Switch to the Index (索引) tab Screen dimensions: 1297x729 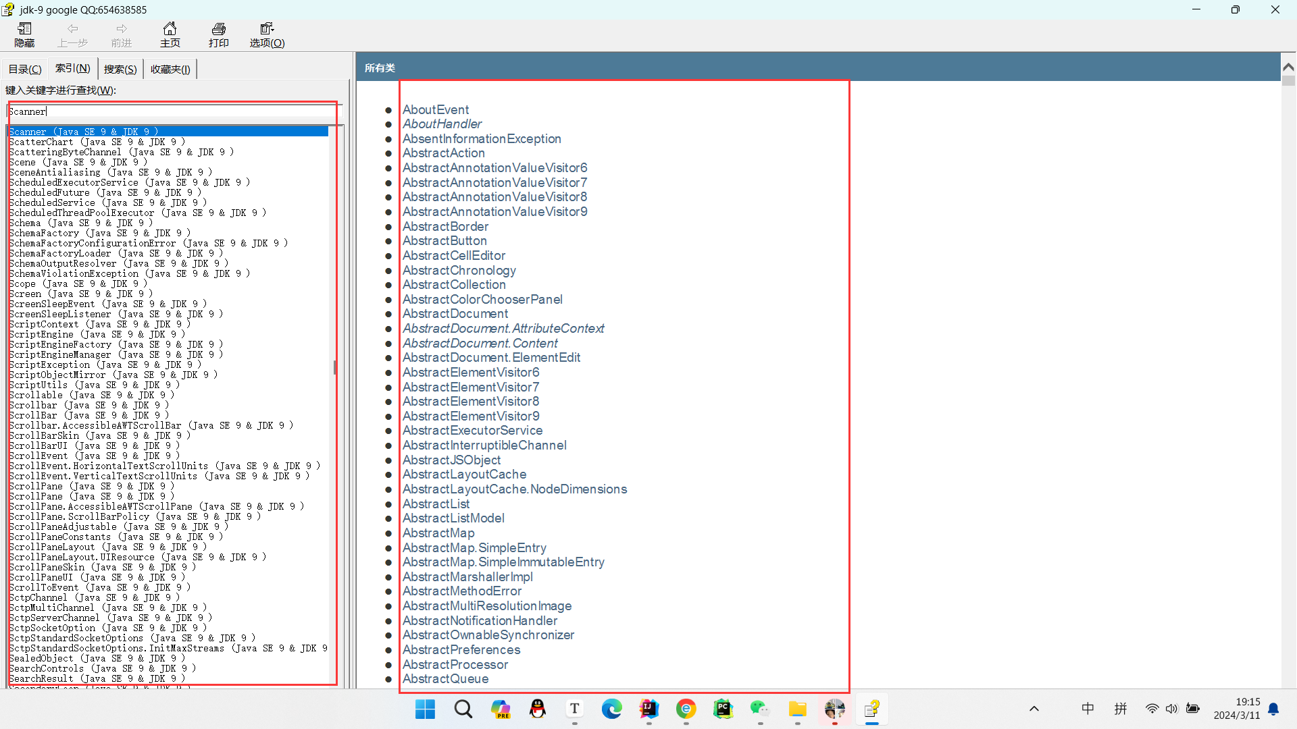point(72,68)
